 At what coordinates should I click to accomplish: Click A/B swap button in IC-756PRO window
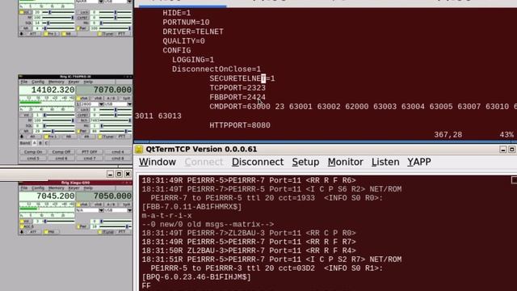[111, 99]
